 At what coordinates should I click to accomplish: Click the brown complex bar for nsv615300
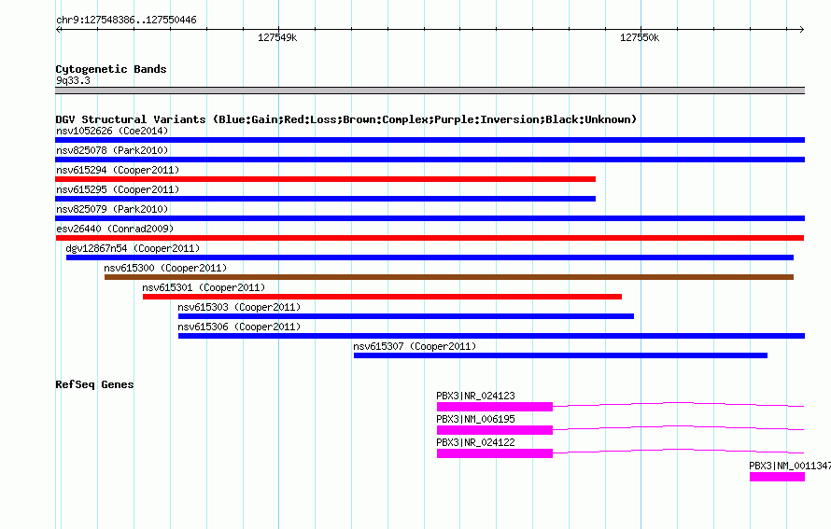(449, 277)
